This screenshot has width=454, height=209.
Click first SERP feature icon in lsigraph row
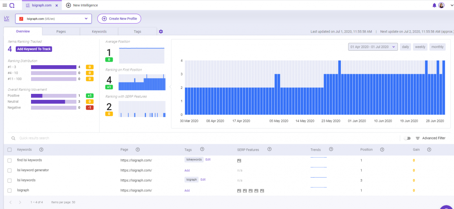coord(239,191)
